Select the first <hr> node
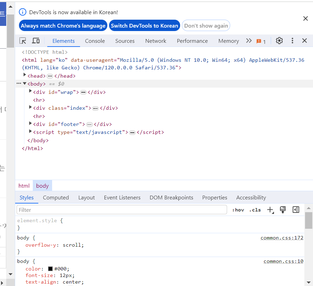Viewport: 313px width, 286px height. [x=39, y=100]
